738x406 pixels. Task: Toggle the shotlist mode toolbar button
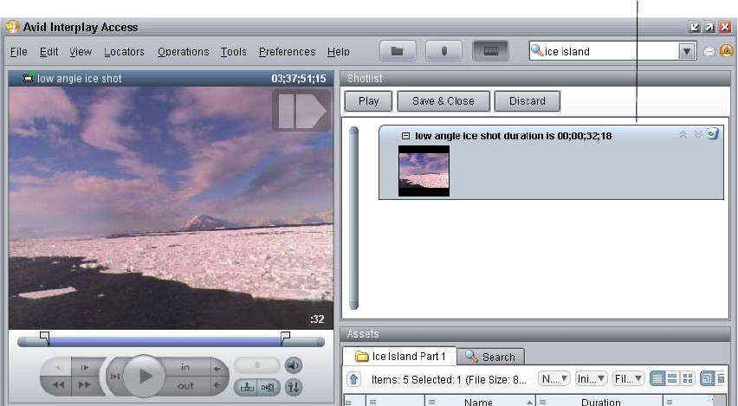[x=490, y=51]
